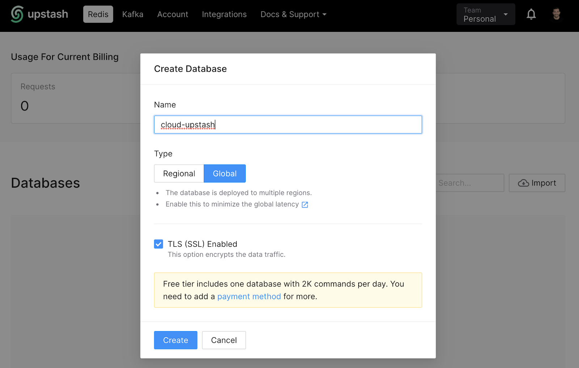Click the cloud icon on Import button

click(x=523, y=183)
